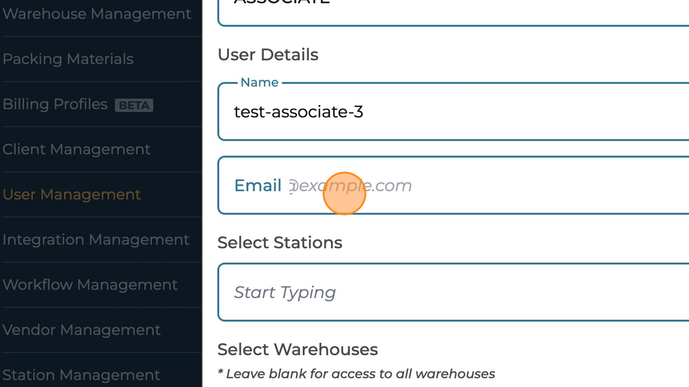Click the 'Leave blank for access' note

pos(356,373)
